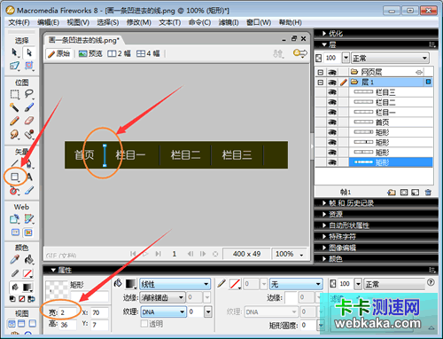Select the Blur tool
This screenshot has width=443, height=339.
14,134
